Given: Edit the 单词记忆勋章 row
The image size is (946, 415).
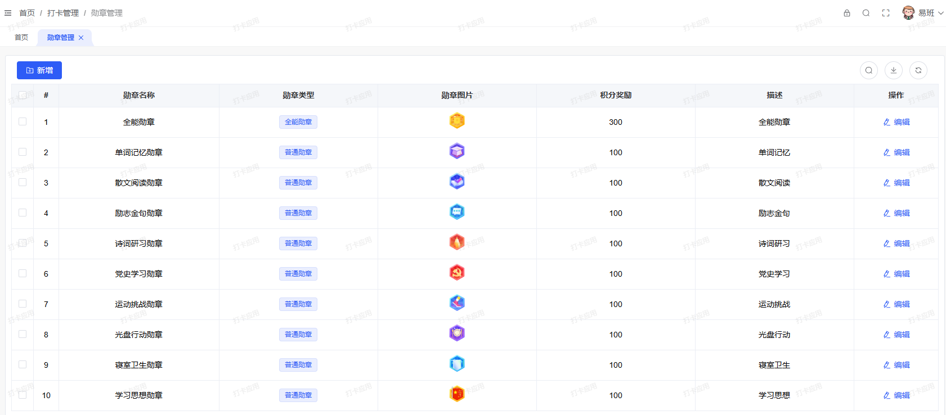Looking at the screenshot, I should 896,152.
